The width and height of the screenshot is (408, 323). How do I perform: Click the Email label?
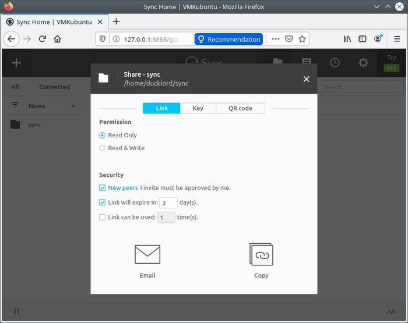(x=147, y=275)
